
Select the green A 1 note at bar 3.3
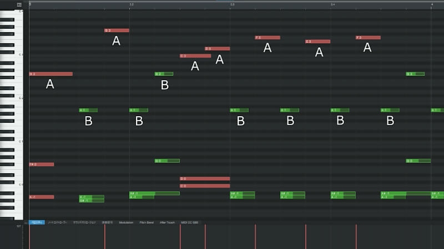[x=239, y=110]
